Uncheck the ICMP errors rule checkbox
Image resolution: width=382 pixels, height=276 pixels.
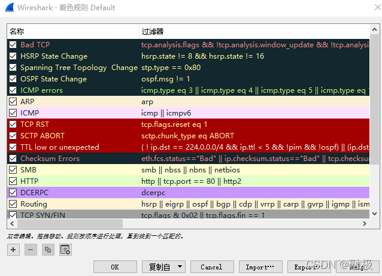point(13,90)
